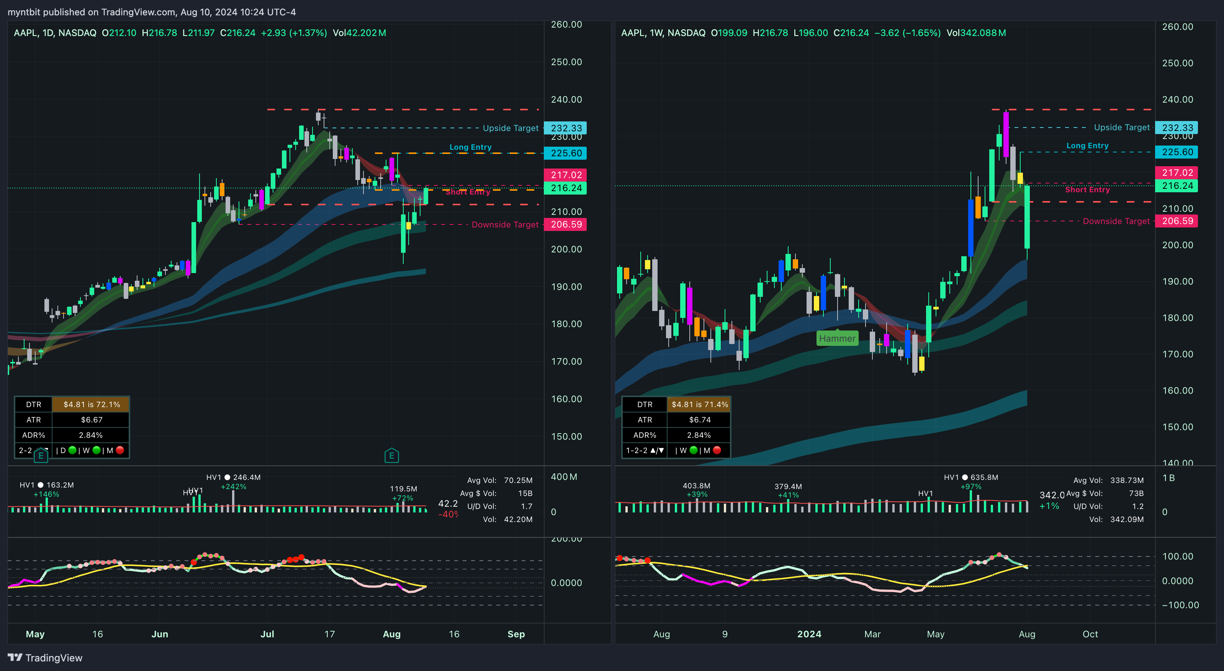Click the HV1 246.4M volume label
The width and height of the screenshot is (1224, 671).
point(233,477)
